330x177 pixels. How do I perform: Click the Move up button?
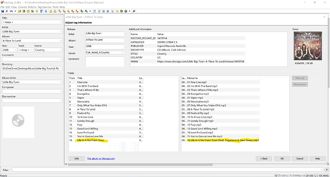pos(300,78)
